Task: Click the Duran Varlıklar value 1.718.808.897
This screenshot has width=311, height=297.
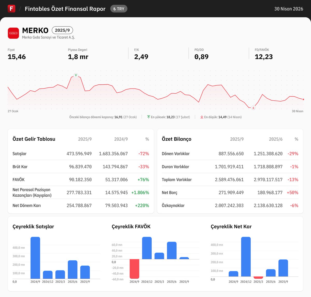Action: tap(268, 167)
